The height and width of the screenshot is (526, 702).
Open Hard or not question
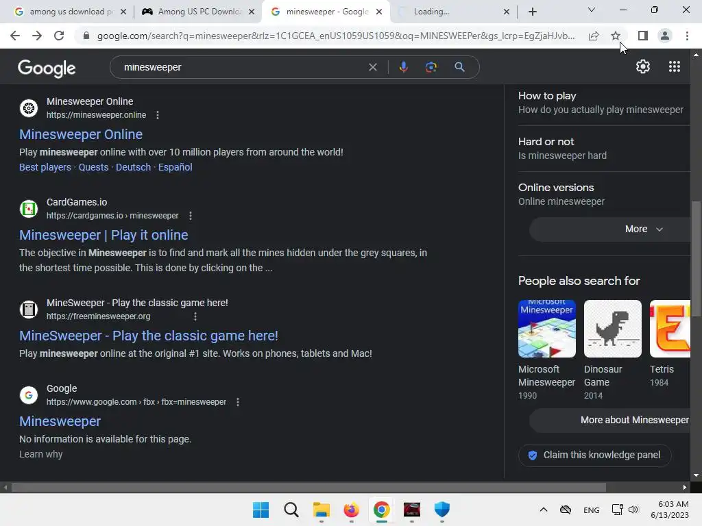click(x=562, y=149)
